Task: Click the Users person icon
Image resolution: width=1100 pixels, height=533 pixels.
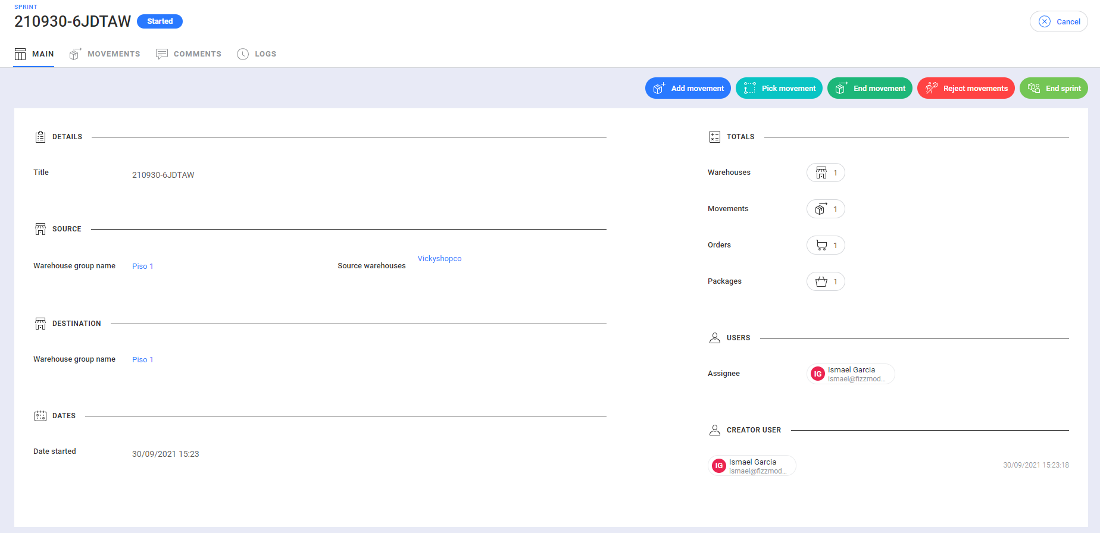Action: pyautogui.click(x=715, y=338)
